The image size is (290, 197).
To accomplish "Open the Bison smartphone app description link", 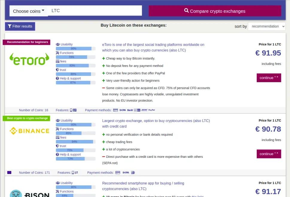I will [143, 186].
